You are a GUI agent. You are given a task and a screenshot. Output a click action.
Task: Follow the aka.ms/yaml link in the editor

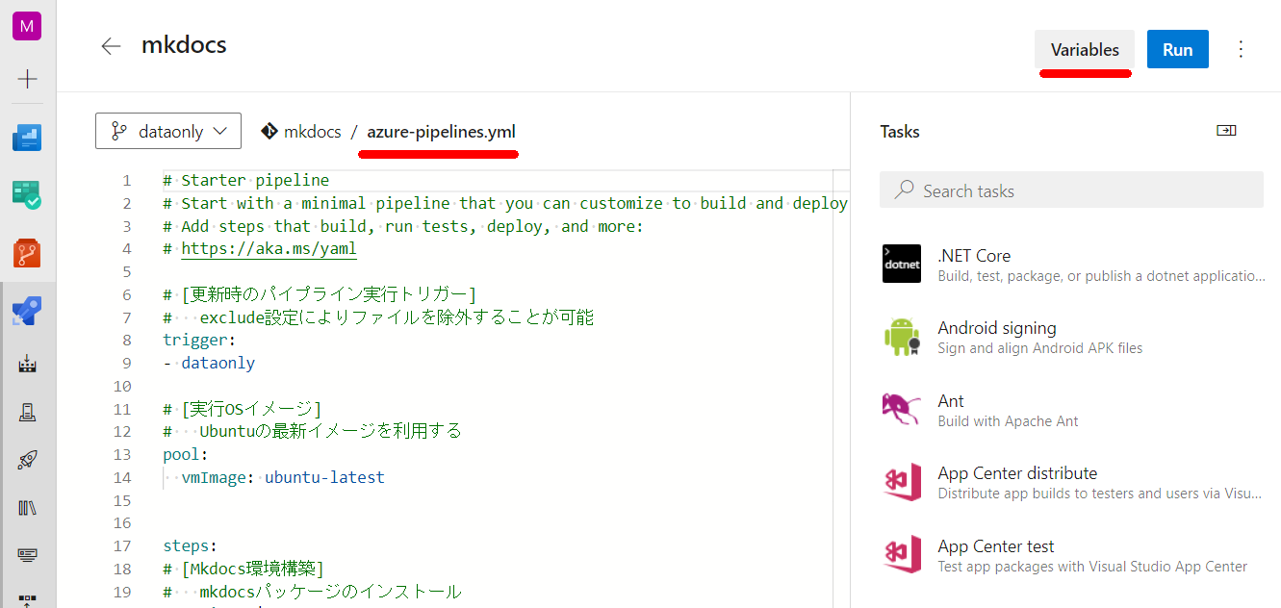point(269,249)
